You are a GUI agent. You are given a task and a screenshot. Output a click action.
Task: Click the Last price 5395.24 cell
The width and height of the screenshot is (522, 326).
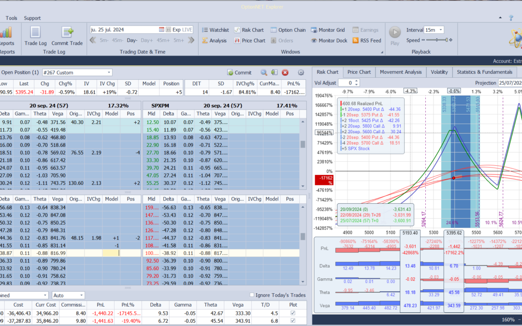24,92
